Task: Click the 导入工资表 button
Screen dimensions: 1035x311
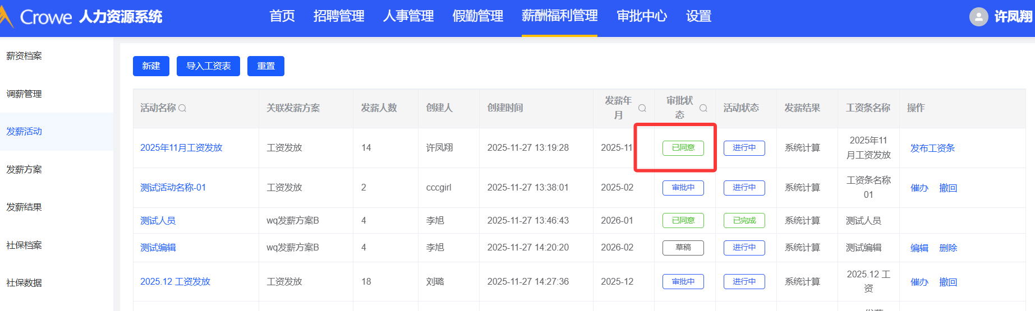Action: point(208,66)
